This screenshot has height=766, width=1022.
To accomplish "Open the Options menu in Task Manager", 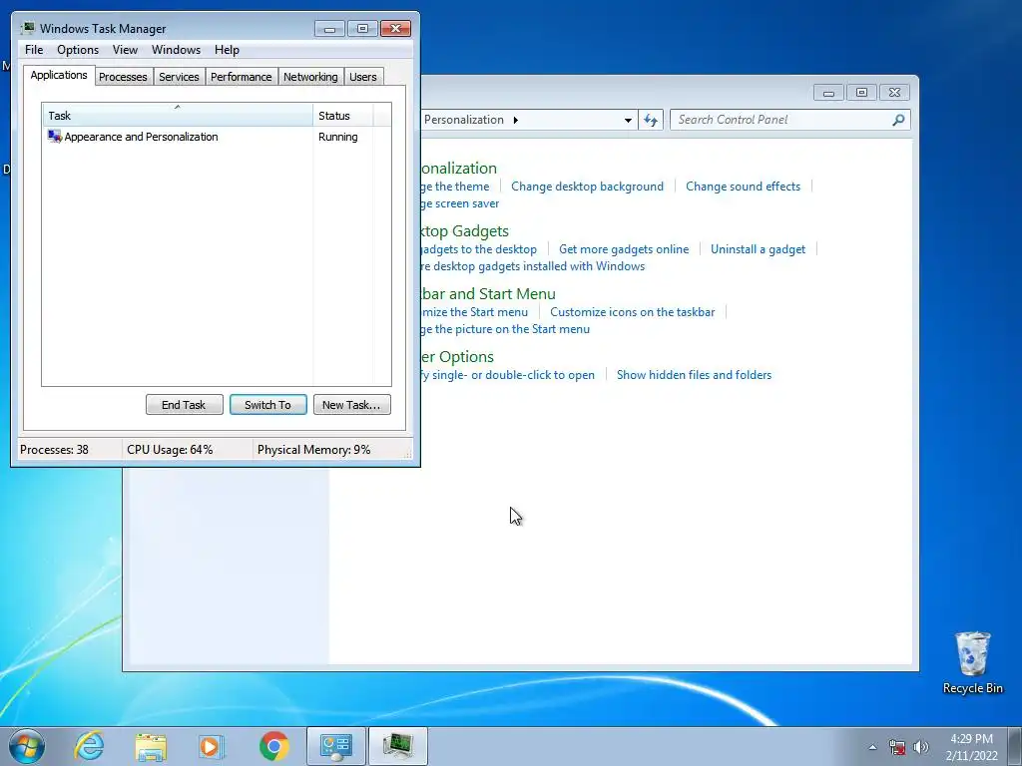I will point(78,50).
